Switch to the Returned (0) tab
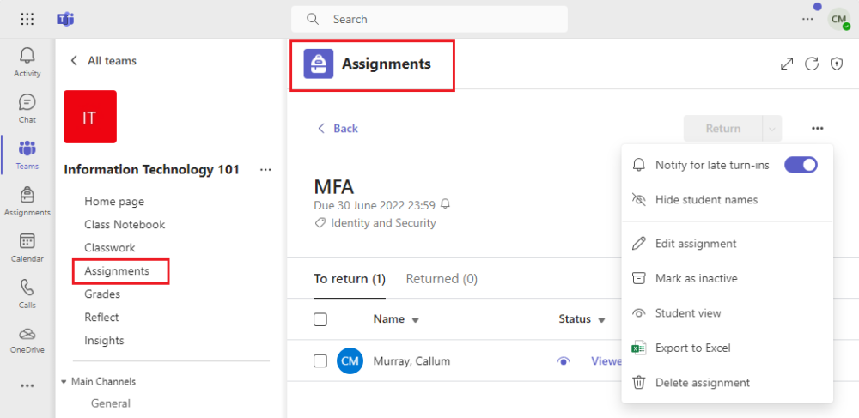The width and height of the screenshot is (859, 418). coord(442,279)
